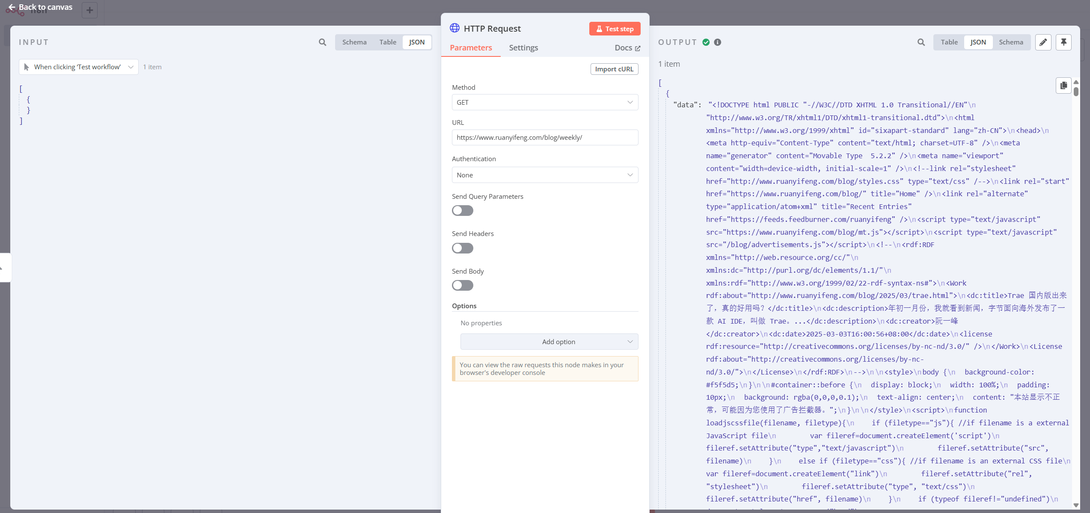Switch to the Settings tab
The height and width of the screenshot is (513, 1090).
click(x=523, y=48)
